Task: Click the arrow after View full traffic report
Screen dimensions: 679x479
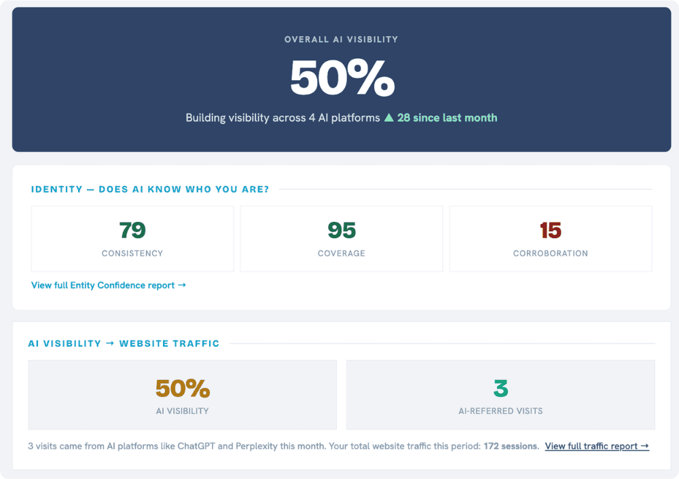Action: point(645,446)
